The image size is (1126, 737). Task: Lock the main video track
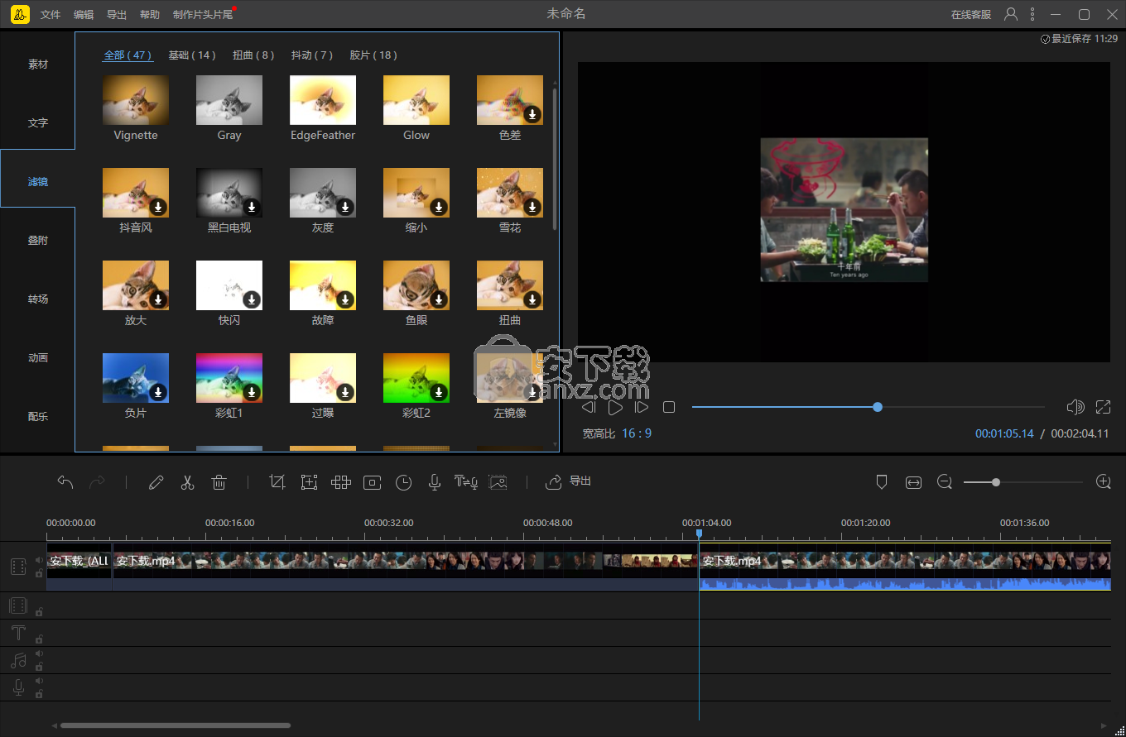click(x=39, y=573)
